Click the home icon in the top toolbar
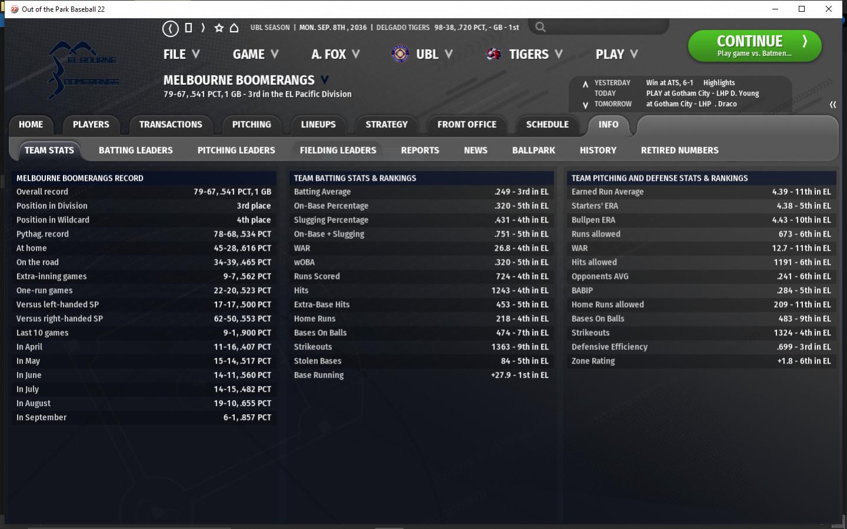 pyautogui.click(x=234, y=28)
